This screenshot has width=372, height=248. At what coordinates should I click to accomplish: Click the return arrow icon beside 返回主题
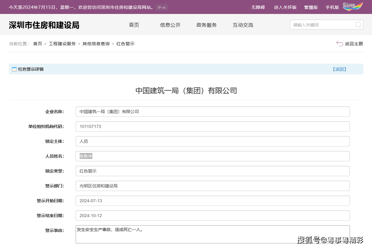point(340,44)
